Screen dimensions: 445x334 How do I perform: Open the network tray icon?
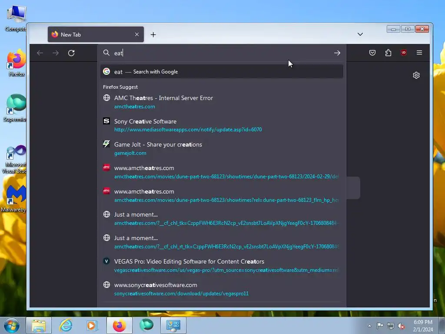pyautogui.click(x=391, y=326)
